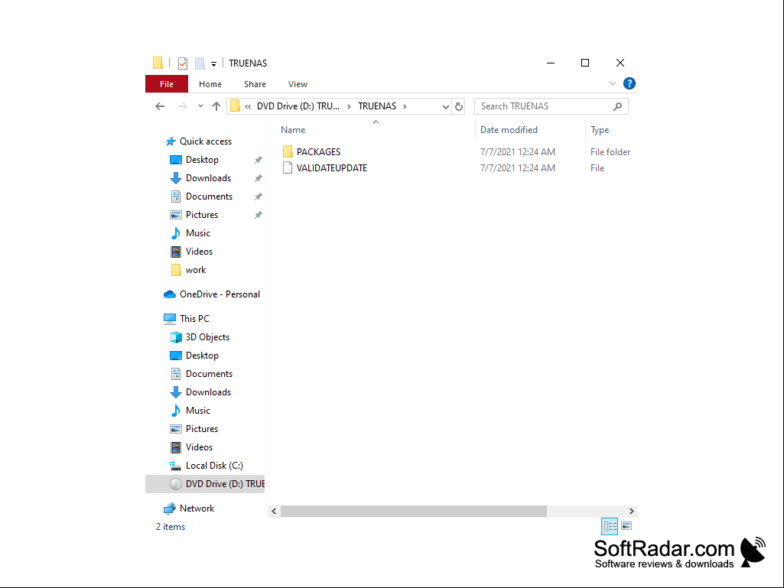This screenshot has height=588, width=784.
Task: Open Videos under This PC
Action: 199,447
